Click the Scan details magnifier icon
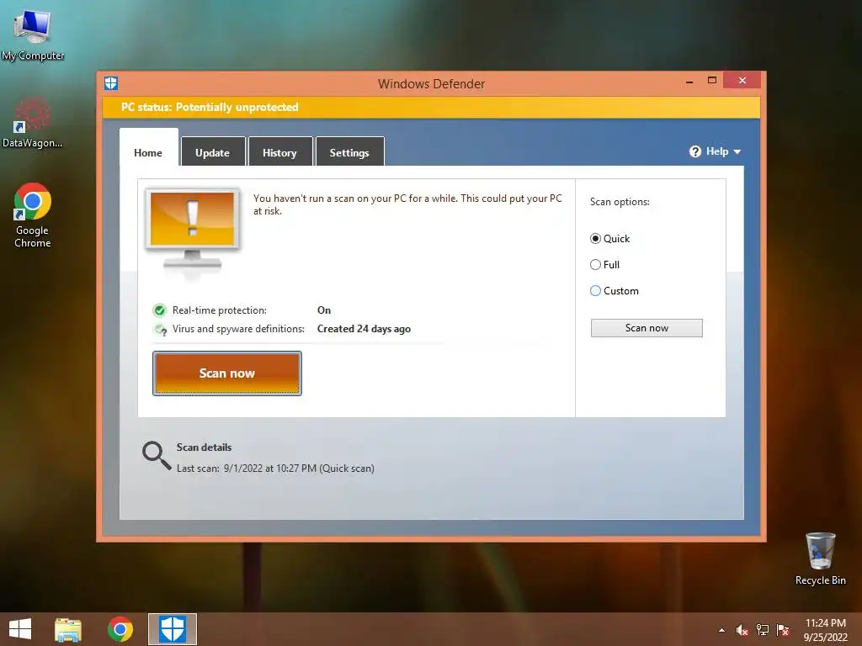862x646 pixels. [x=157, y=455]
